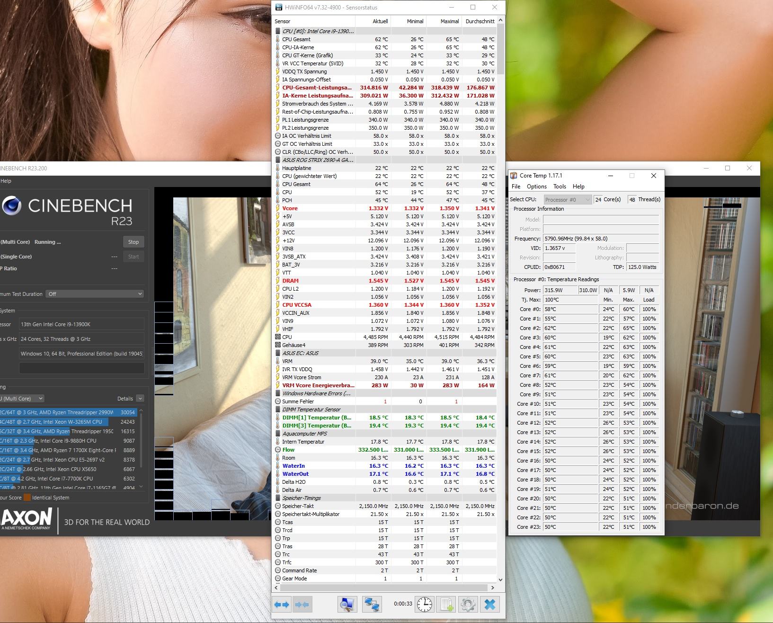Open the Minimum Test Duration Off dropdown
Viewport: 773px width, 623px height.
pyautogui.click(x=95, y=294)
